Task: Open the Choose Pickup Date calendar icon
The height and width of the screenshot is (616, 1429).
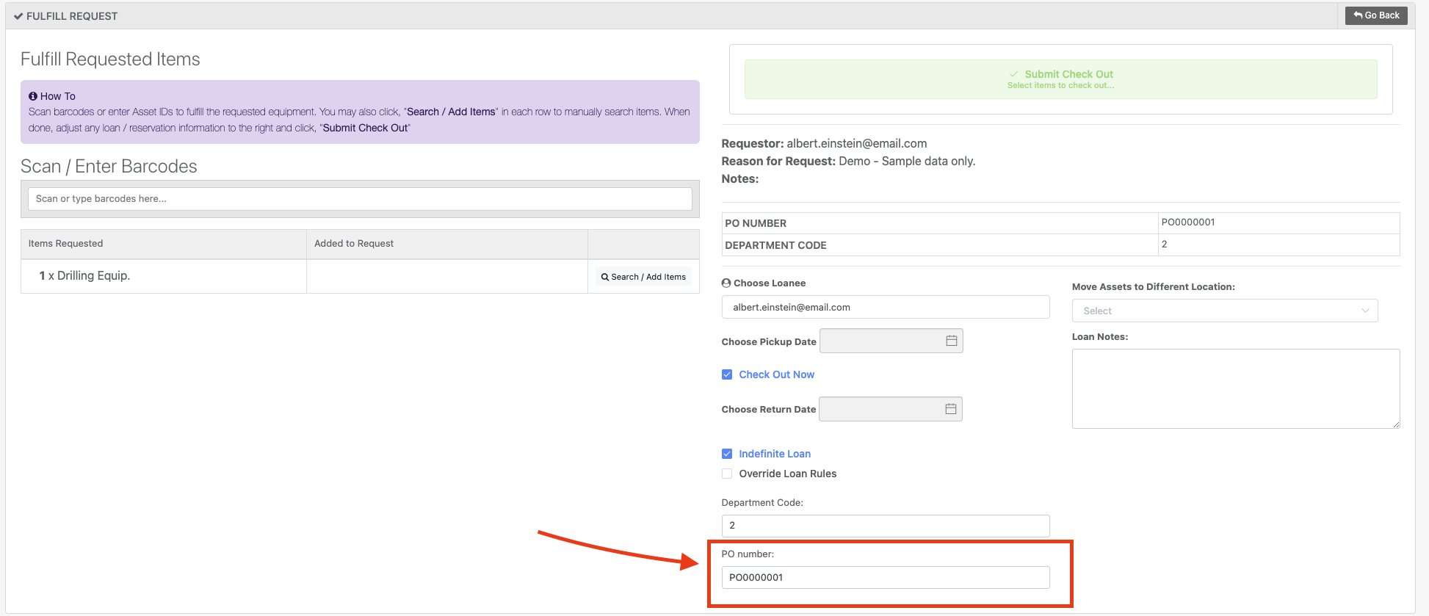Action: click(x=951, y=341)
